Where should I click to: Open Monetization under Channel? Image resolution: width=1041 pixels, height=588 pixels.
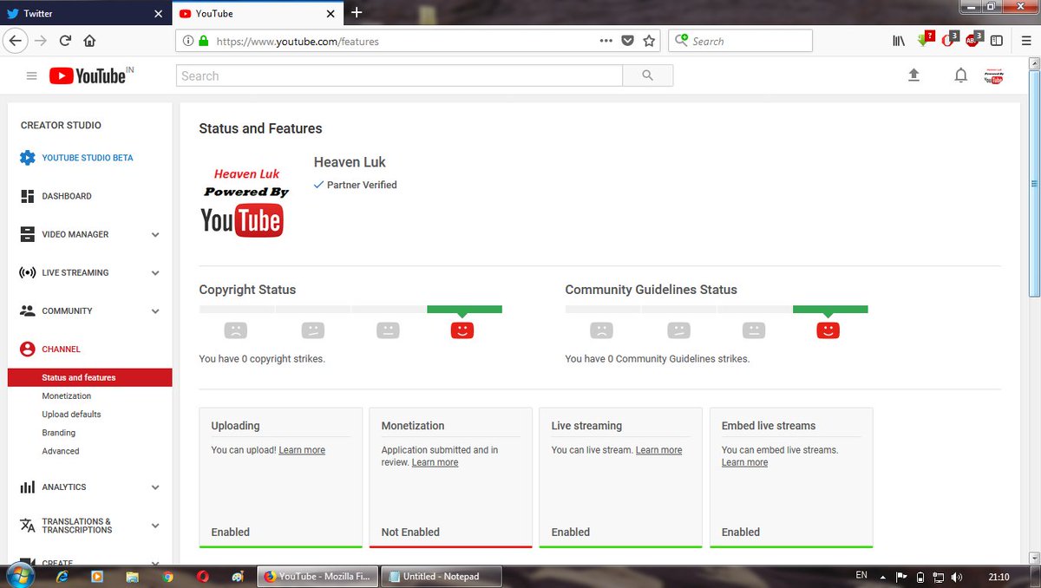pyautogui.click(x=67, y=395)
